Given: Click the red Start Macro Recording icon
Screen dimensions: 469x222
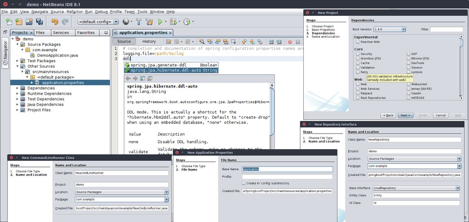Looking at the screenshot, I should (290, 42).
